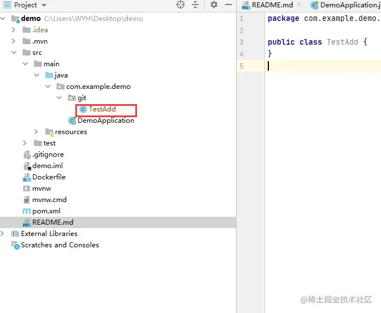
Task: Select Scratches and Consoles
Action: tap(60, 245)
